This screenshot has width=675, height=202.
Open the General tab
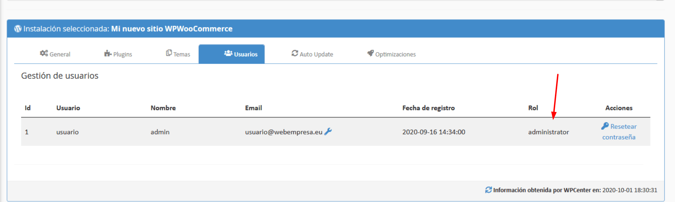coord(55,54)
